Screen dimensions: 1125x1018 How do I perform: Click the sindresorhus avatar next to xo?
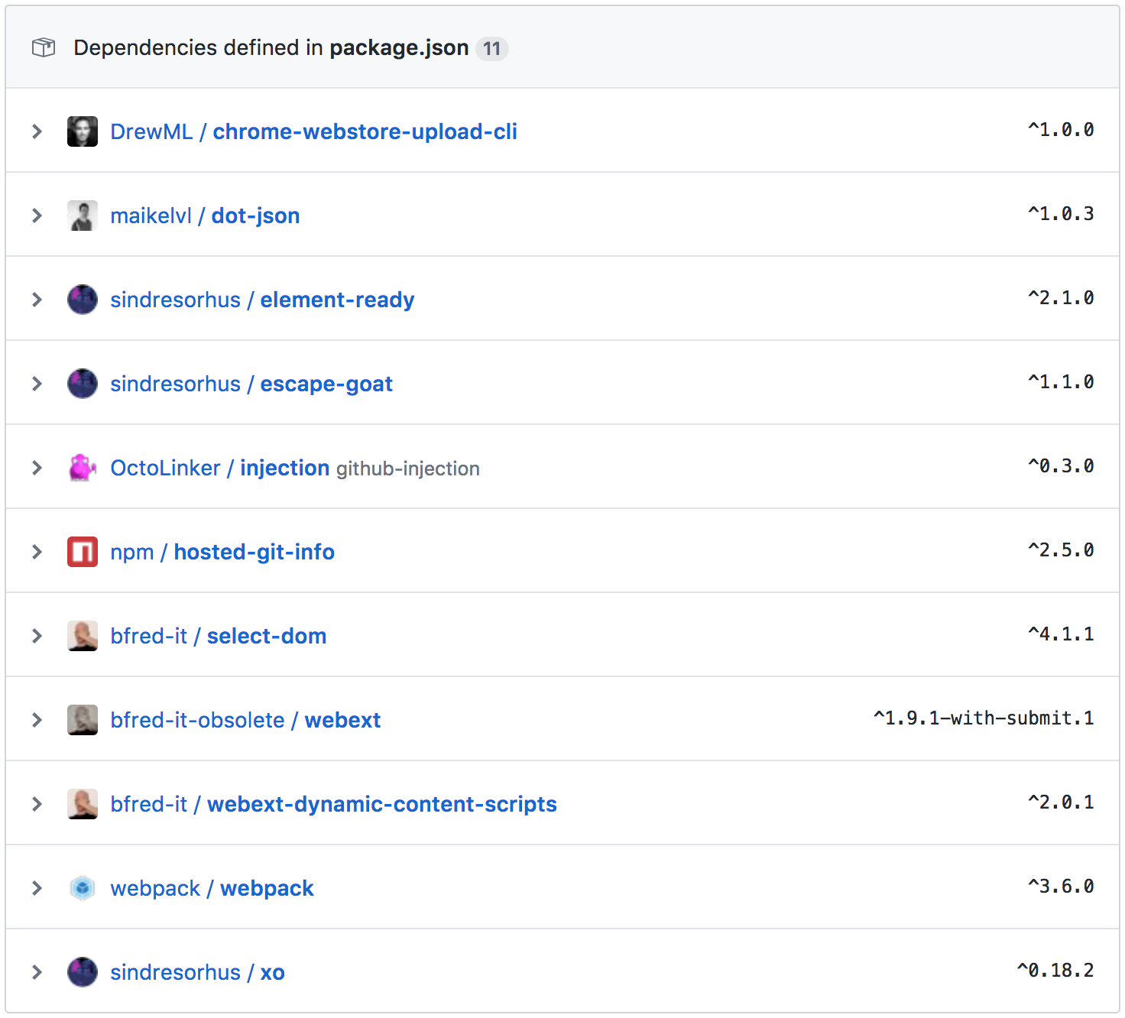pyautogui.click(x=82, y=971)
